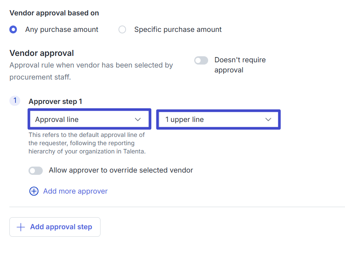
Task: Click the Approver step 1 heading
Action: coord(55,101)
